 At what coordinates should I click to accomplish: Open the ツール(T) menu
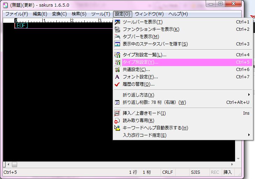[x=101, y=14]
